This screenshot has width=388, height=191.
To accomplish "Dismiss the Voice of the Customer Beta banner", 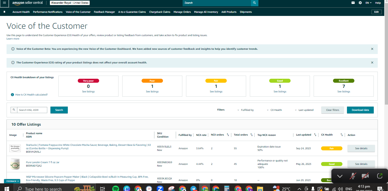I will tap(372, 49).
